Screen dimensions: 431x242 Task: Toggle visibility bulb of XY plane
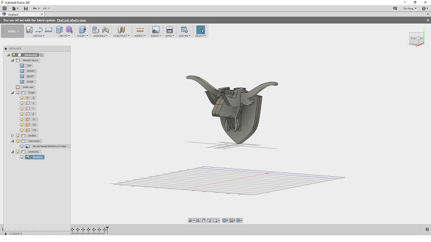click(x=22, y=119)
